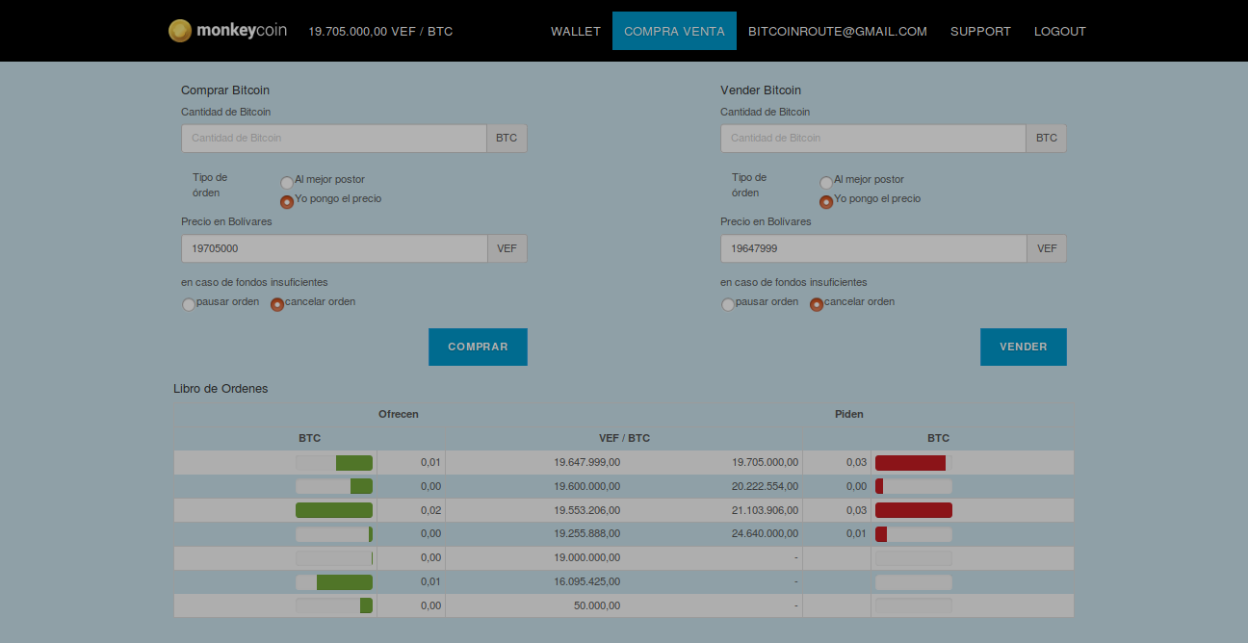The image size is (1248, 643).
Task: Click the VEF addon beside the sell price
Action: [x=1047, y=248]
